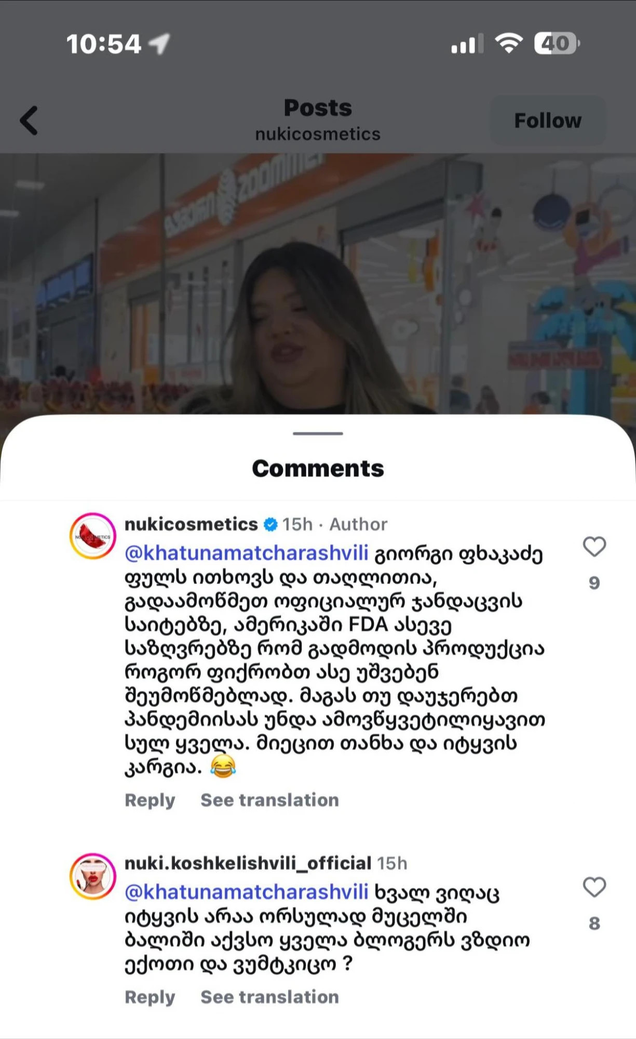Open @khatunamatcharashvili mention in second comment
The width and height of the screenshot is (636, 1039).
pos(247,892)
